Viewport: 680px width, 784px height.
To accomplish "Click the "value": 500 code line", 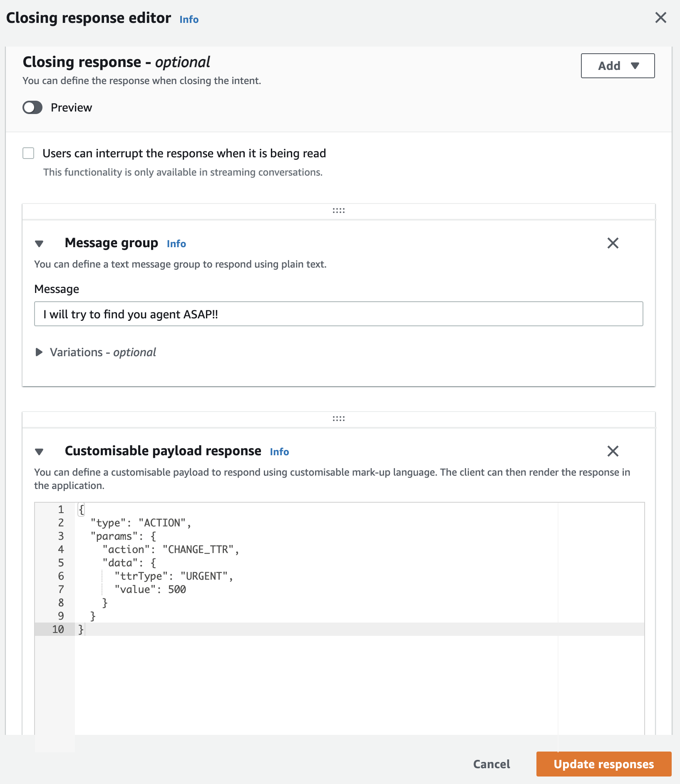I will [150, 589].
